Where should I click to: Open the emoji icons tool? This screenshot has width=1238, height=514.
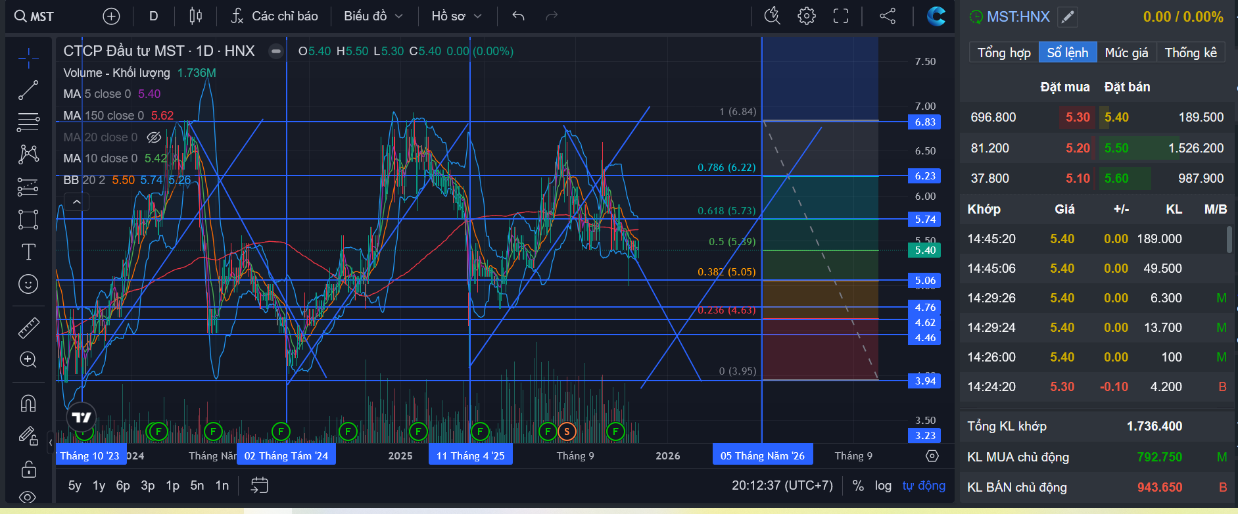[28, 284]
